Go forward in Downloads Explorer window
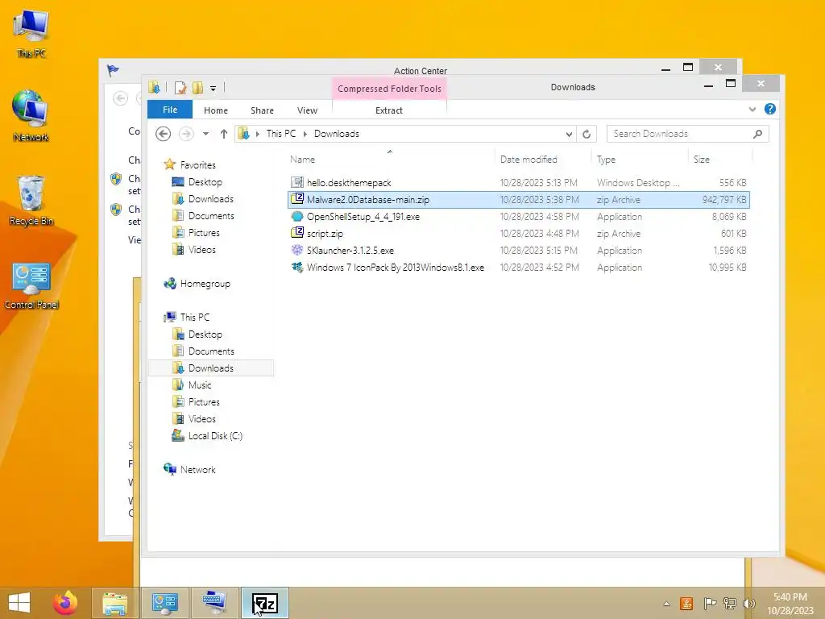Screen dimensions: 825x619 click(x=186, y=134)
